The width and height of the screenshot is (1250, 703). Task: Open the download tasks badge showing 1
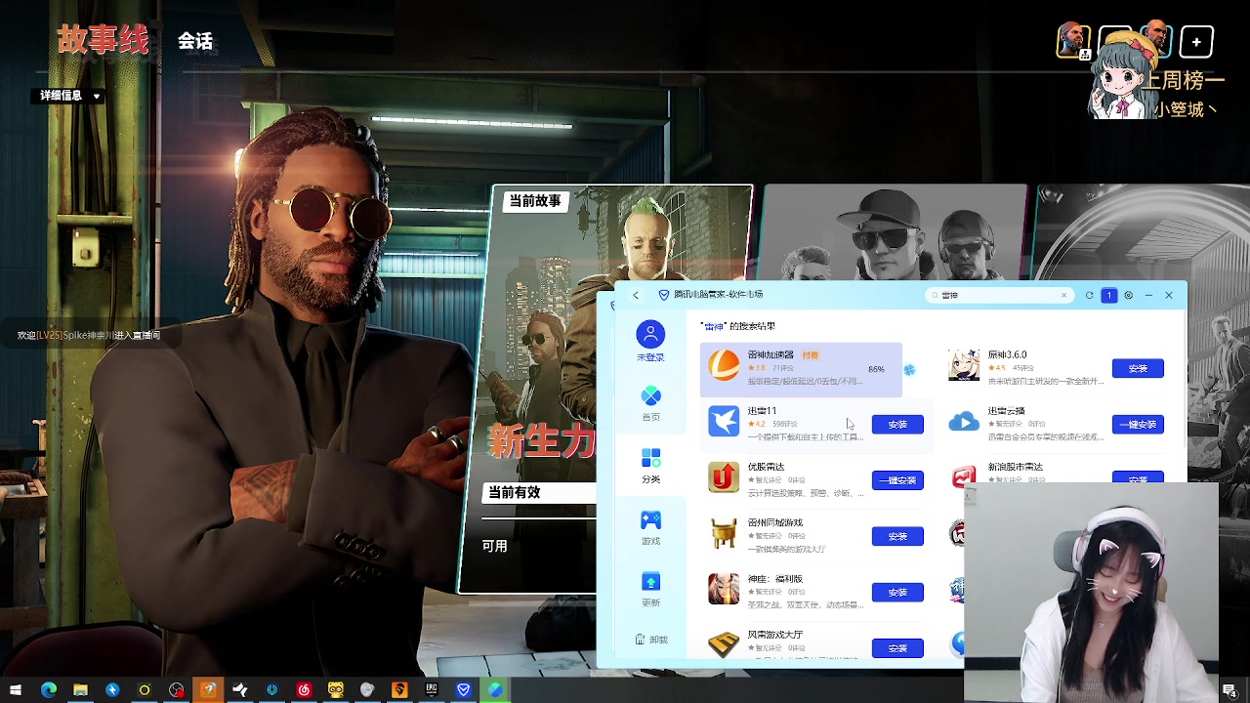(1108, 295)
